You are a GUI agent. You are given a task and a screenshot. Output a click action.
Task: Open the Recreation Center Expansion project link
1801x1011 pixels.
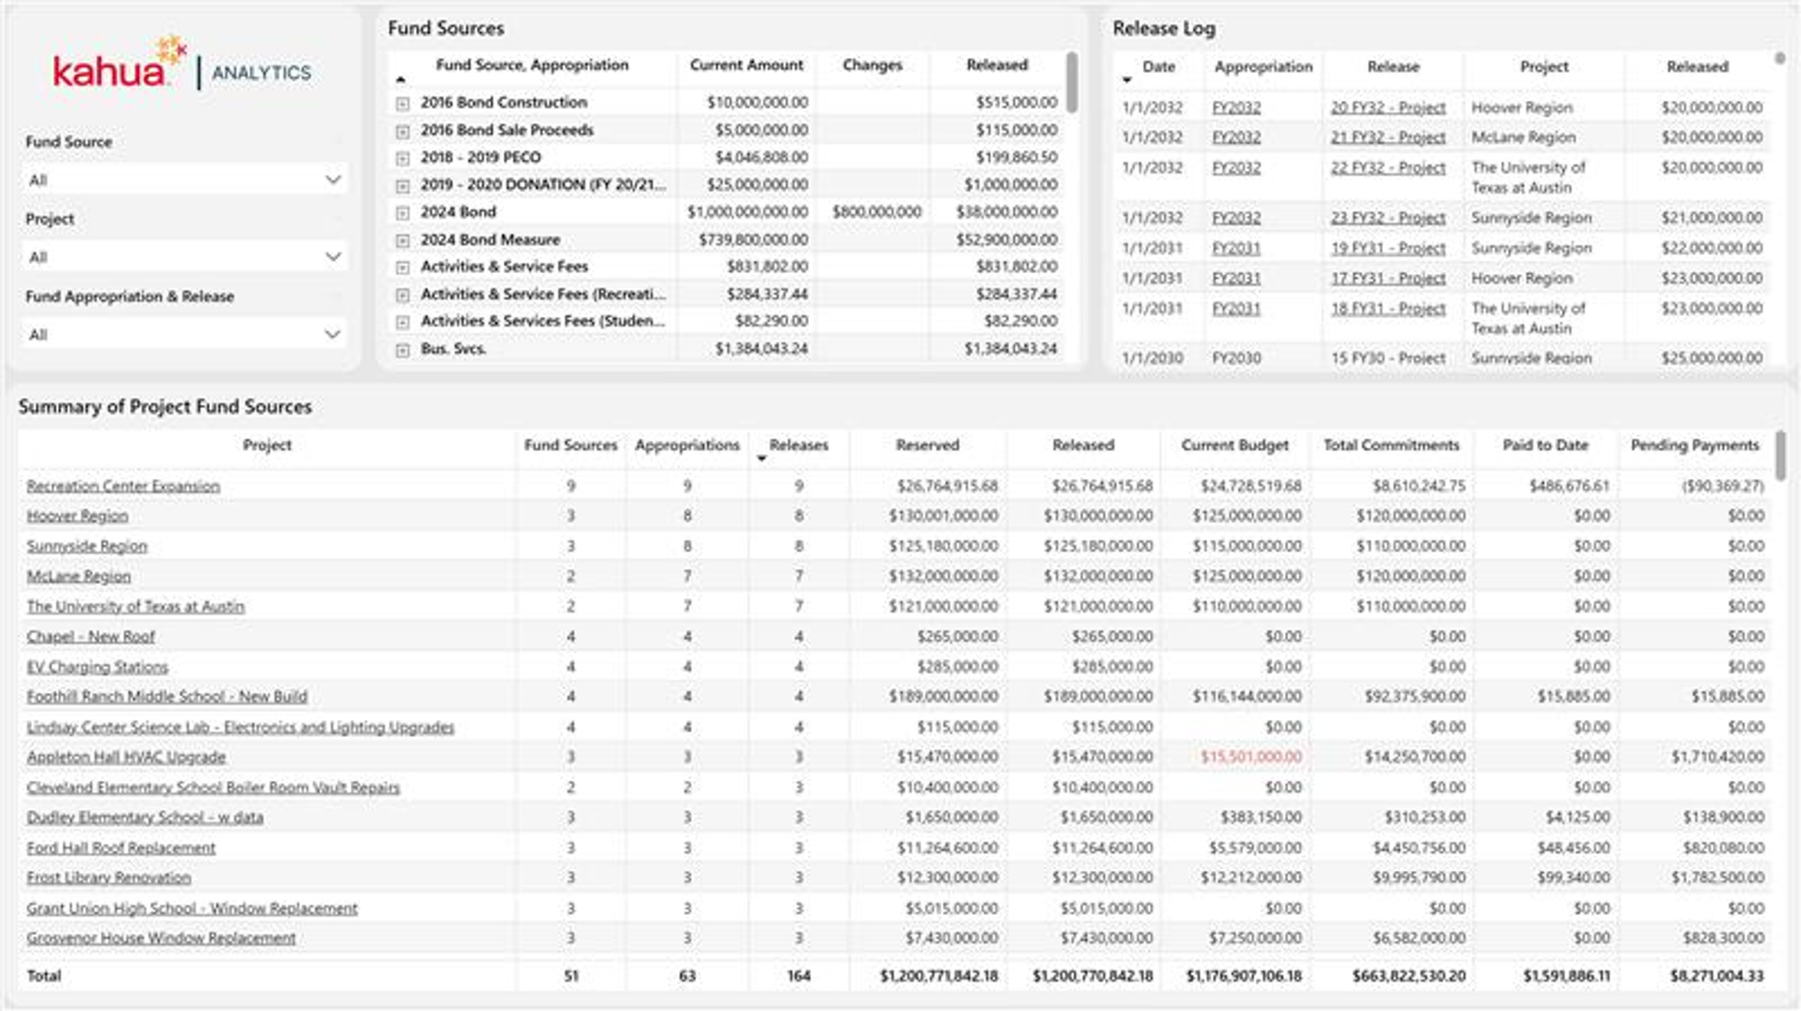click(124, 486)
